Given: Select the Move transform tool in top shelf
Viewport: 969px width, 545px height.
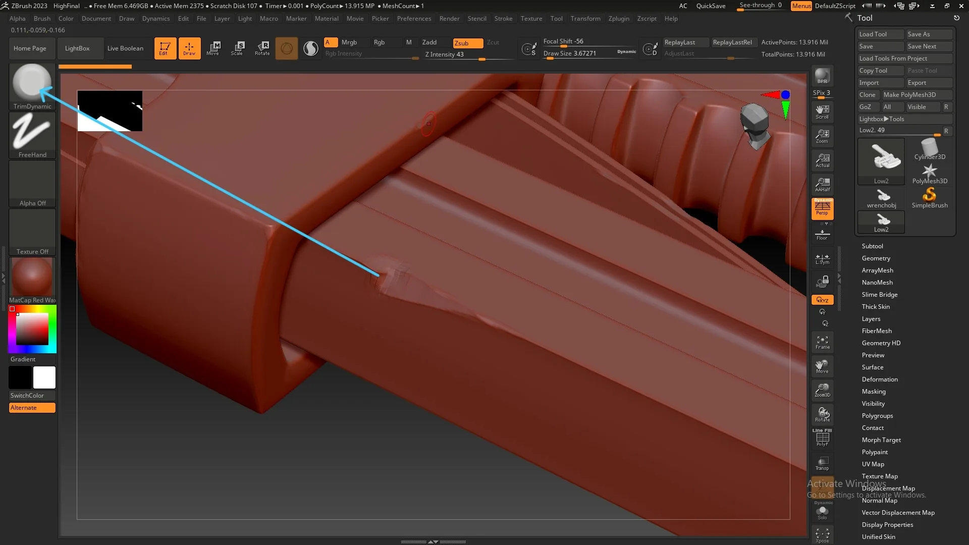Looking at the screenshot, I should 213,48.
